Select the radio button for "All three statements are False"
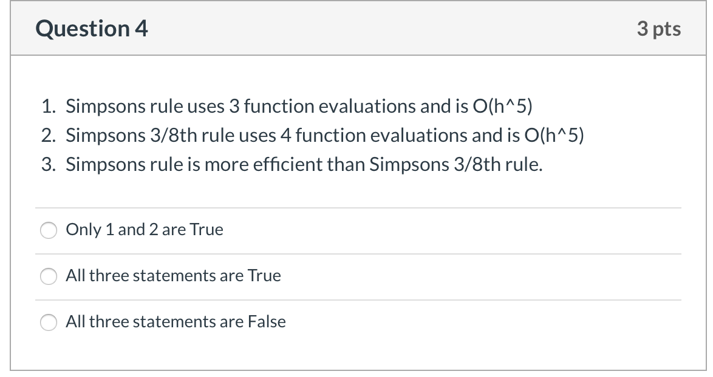Screen dimensions: 713x377 tap(48, 322)
